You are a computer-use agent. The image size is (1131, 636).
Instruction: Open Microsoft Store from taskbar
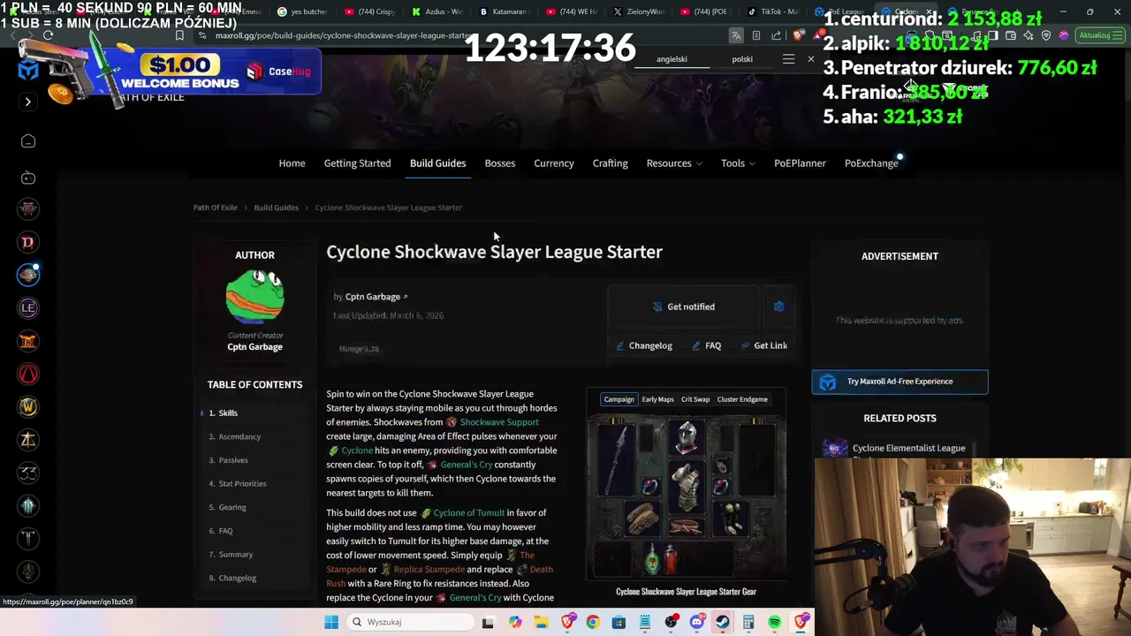click(x=619, y=622)
